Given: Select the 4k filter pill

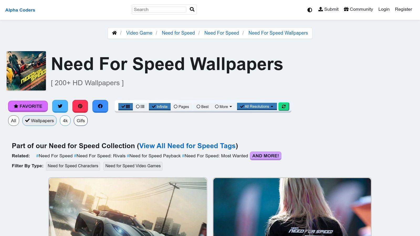Looking at the screenshot, I should point(65,121).
